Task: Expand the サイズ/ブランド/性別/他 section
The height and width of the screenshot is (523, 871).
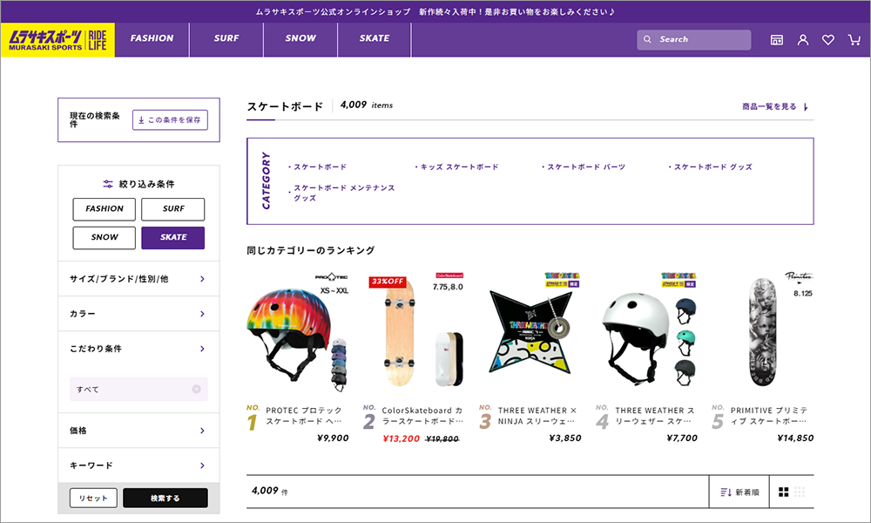Action: pos(138,279)
